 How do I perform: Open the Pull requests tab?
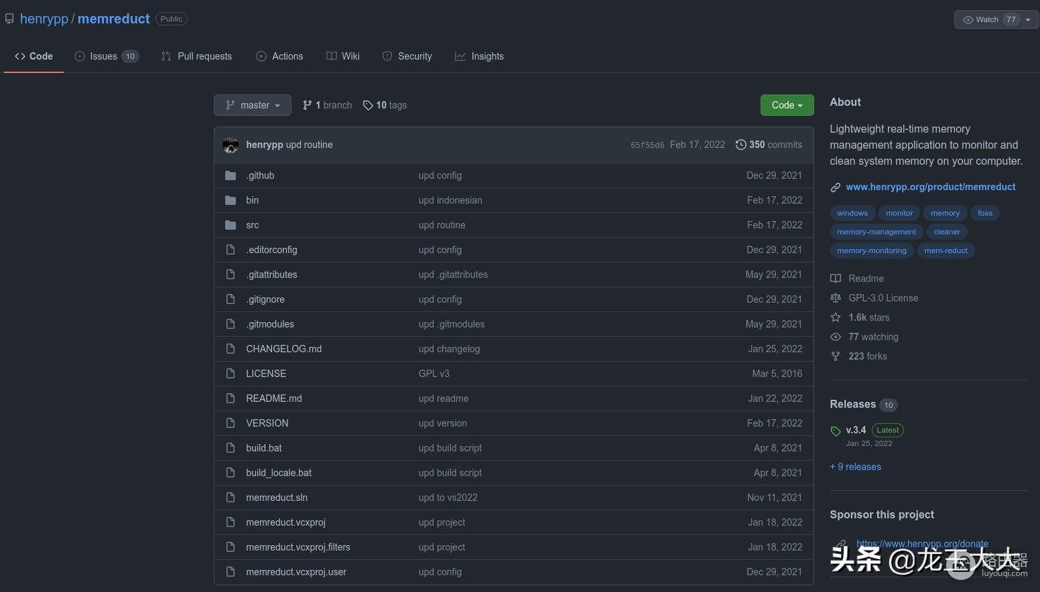[196, 56]
